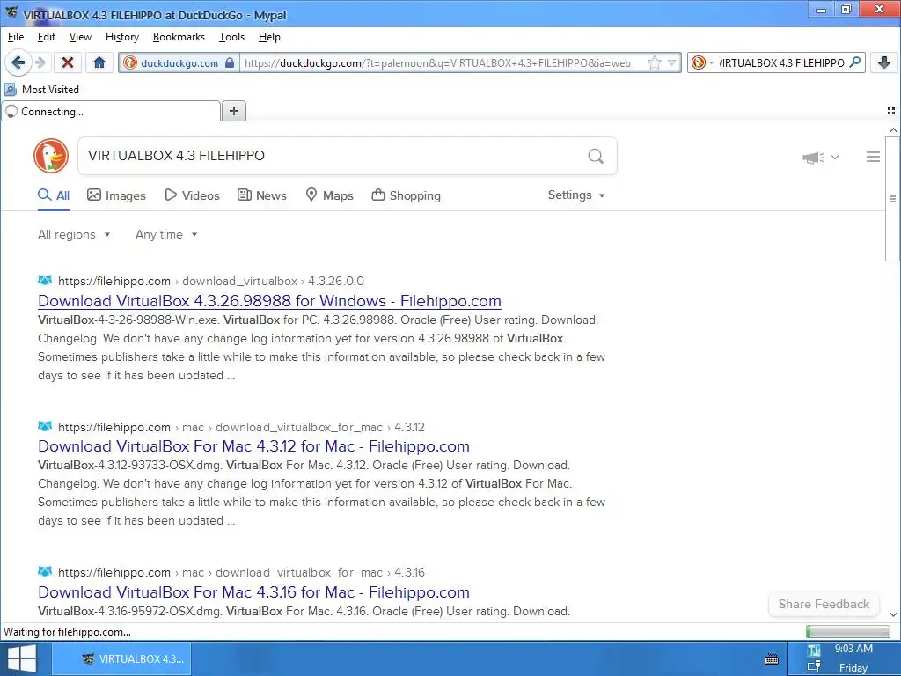
Task: Open the URL history dropdown arrow
Action: coord(671,62)
